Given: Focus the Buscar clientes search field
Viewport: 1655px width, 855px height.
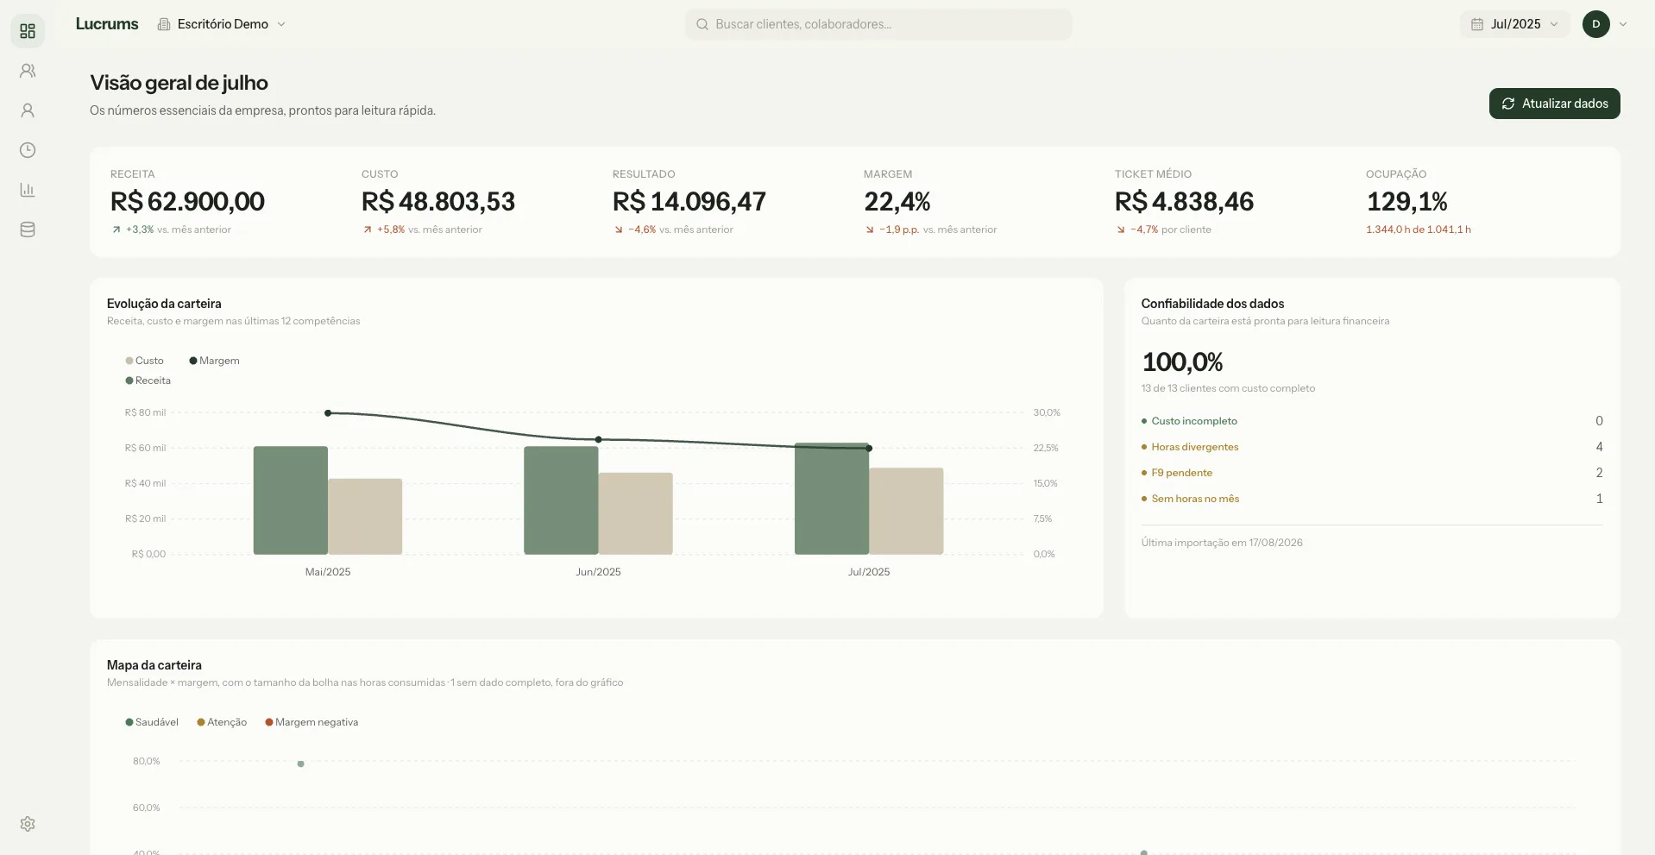Looking at the screenshot, I should point(878,24).
